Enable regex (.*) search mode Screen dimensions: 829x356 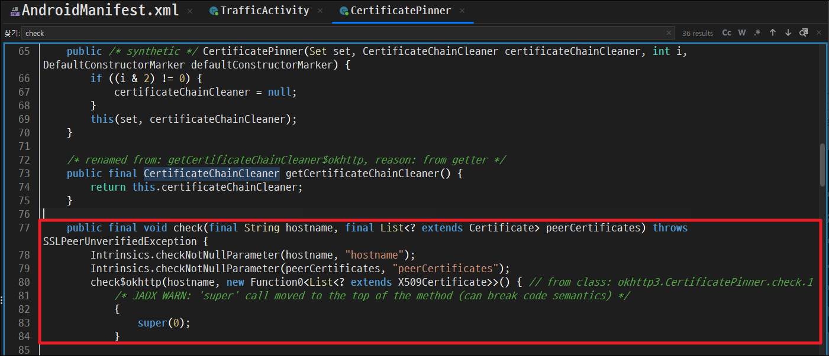click(757, 33)
